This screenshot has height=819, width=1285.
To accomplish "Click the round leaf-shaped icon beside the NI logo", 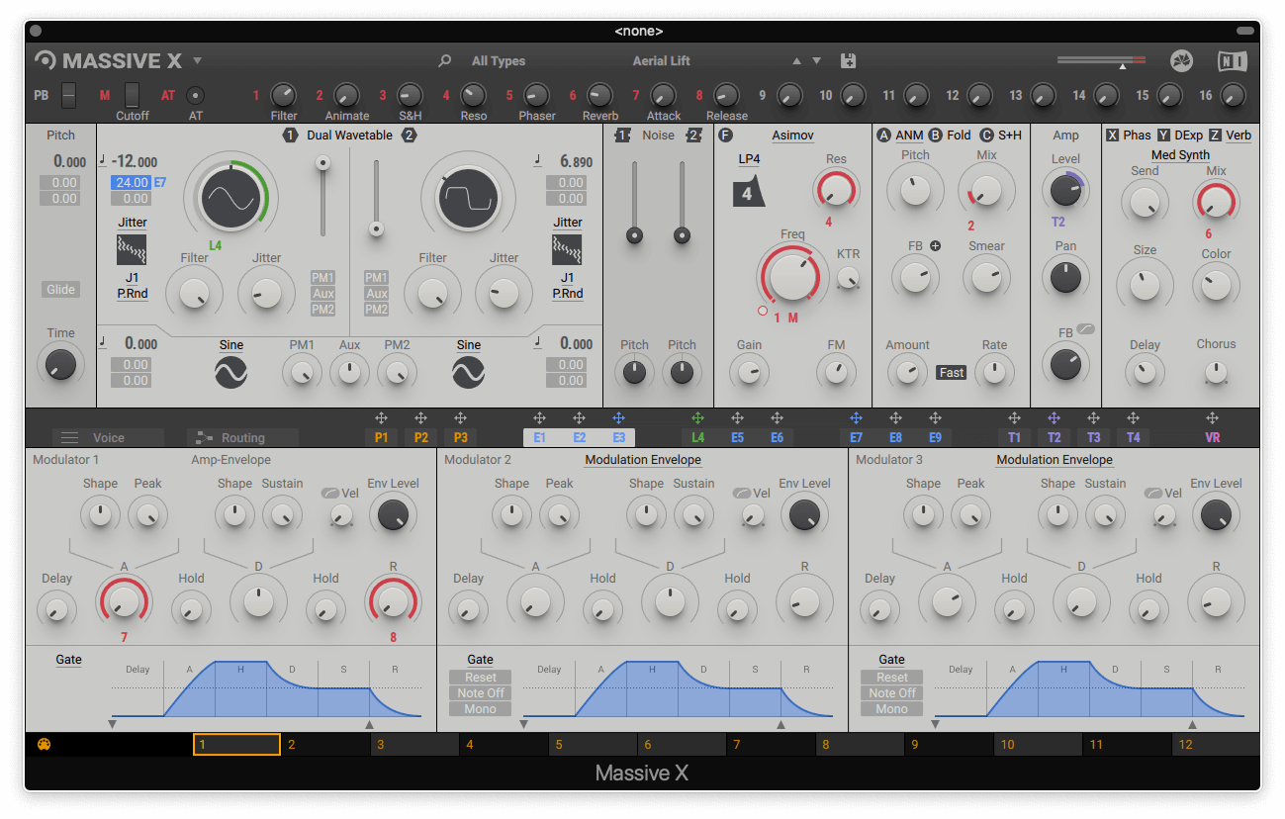I will coord(1181,61).
